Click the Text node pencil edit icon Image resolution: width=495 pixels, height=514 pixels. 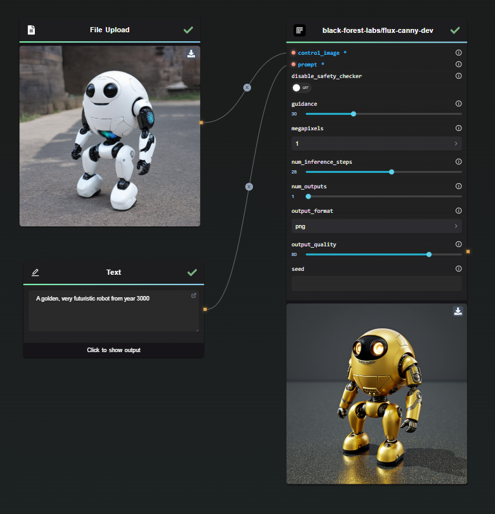click(x=35, y=272)
